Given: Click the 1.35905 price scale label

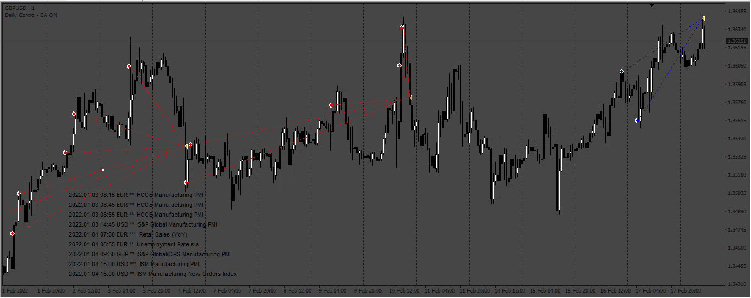Looking at the screenshot, I should click(x=737, y=84).
